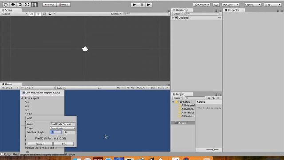Click the Width input field

point(56,132)
